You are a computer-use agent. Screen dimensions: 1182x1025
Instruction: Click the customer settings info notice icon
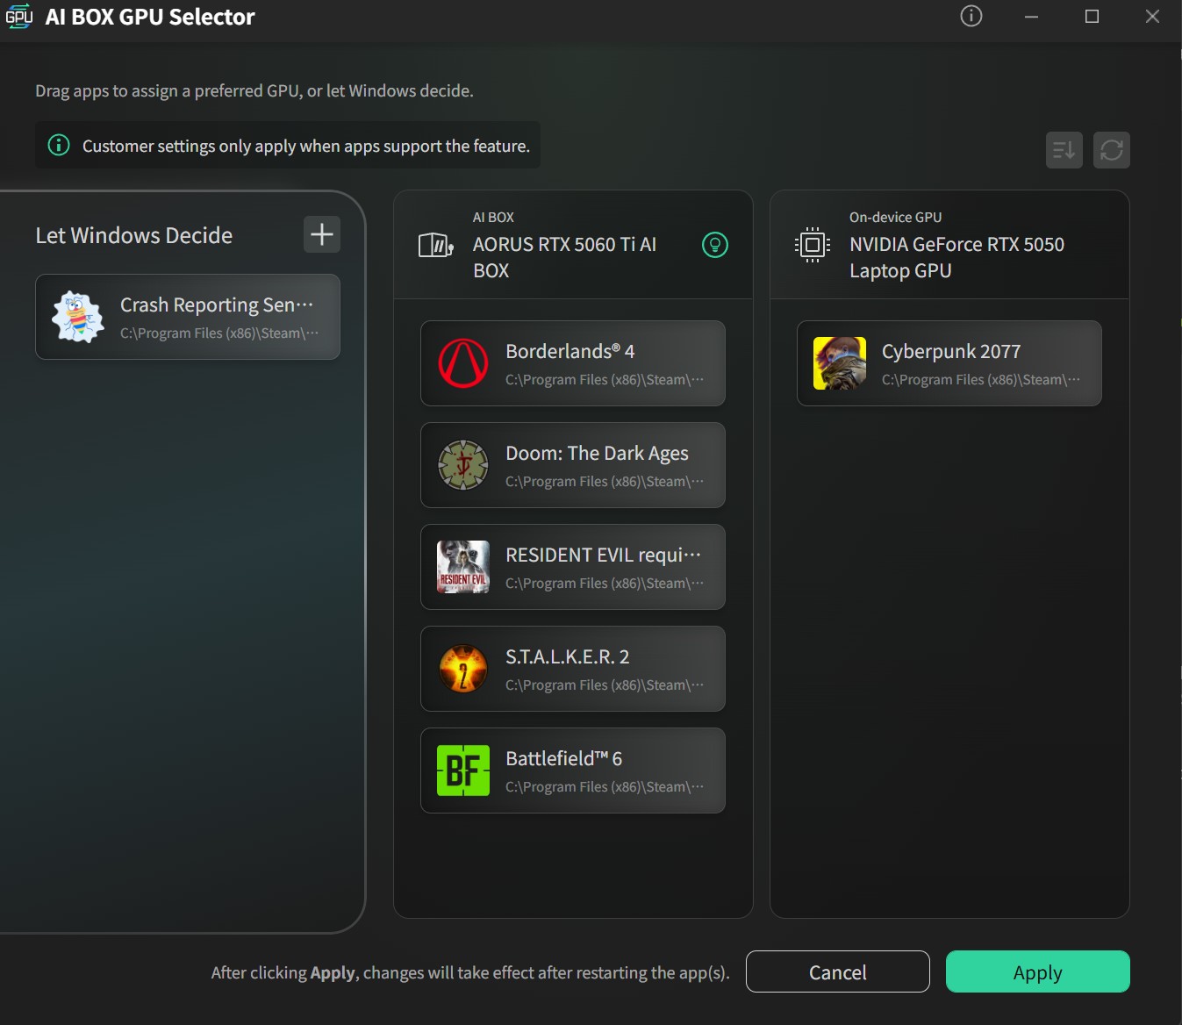59,145
